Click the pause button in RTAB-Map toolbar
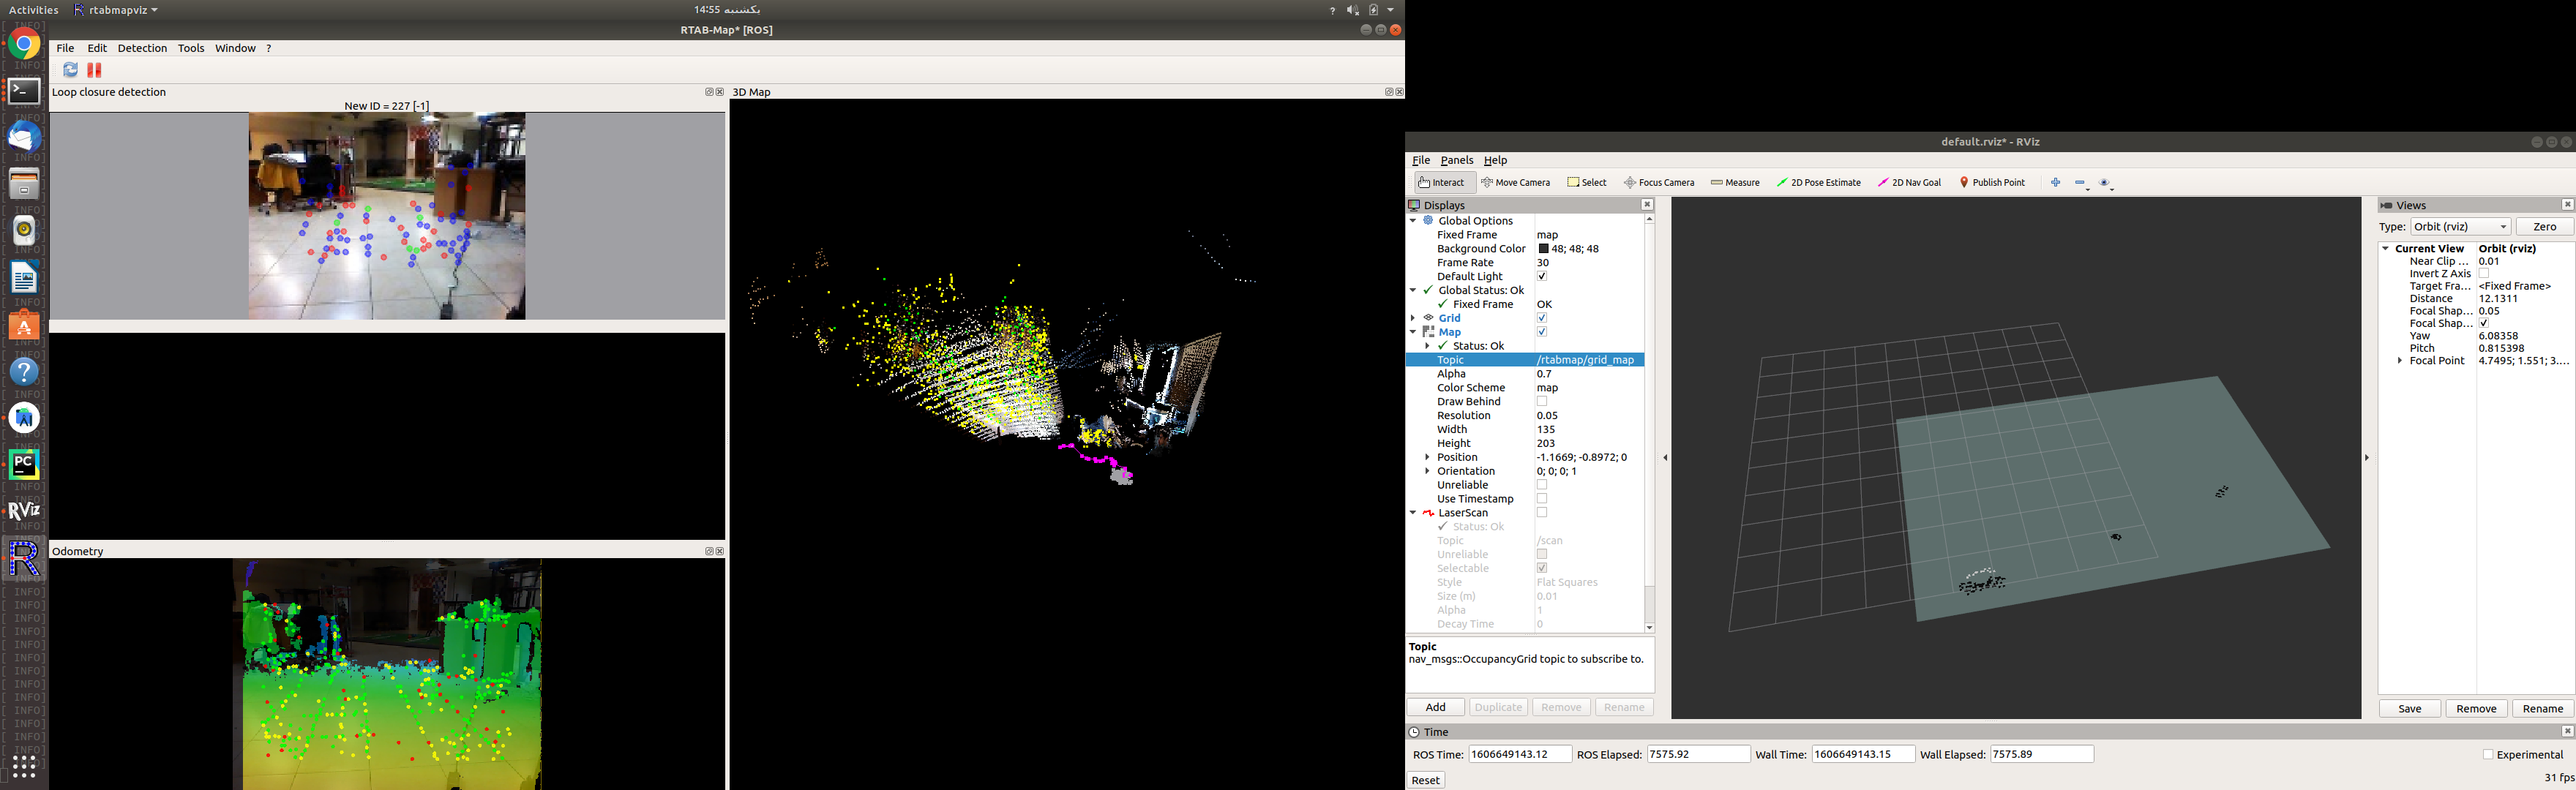The height and width of the screenshot is (790, 2576). pos(95,70)
